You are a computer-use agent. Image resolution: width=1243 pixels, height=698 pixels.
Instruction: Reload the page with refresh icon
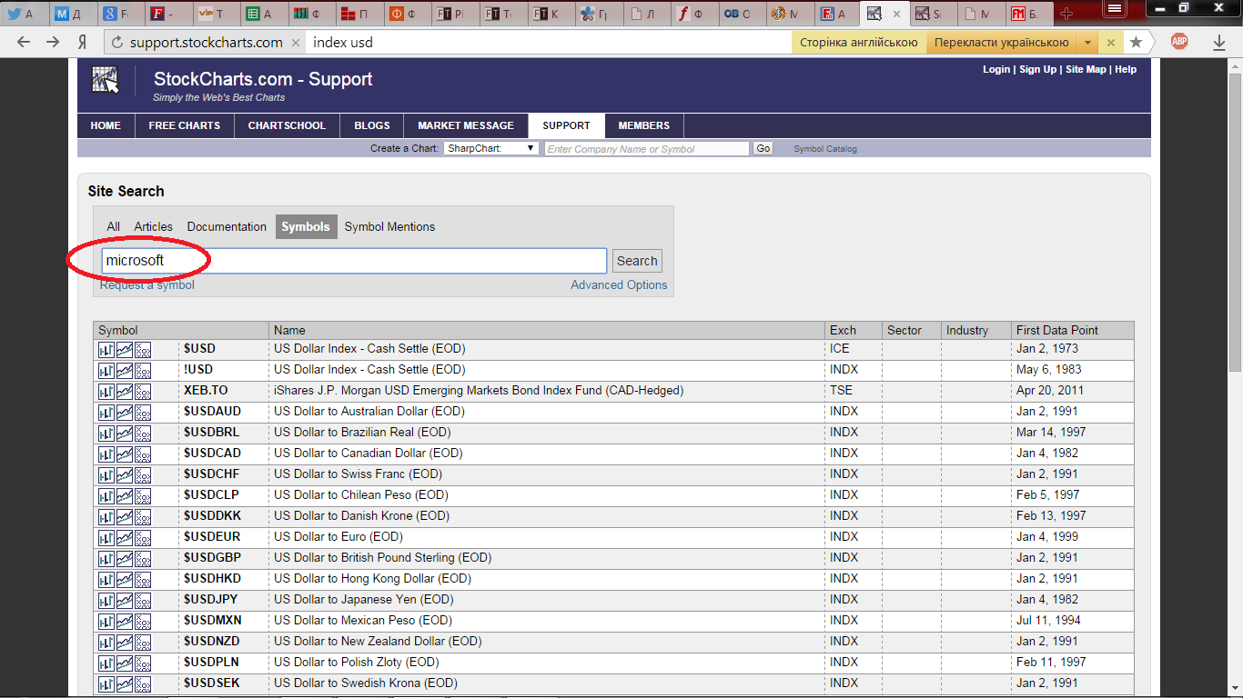(x=116, y=42)
